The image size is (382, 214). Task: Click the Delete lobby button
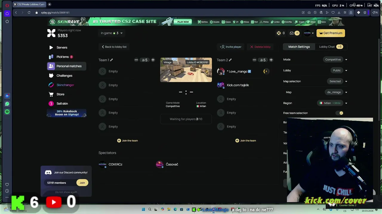[x=260, y=47]
